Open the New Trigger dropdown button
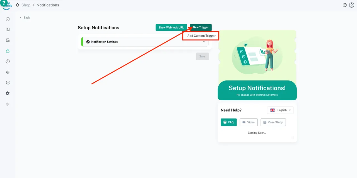 coord(201,27)
